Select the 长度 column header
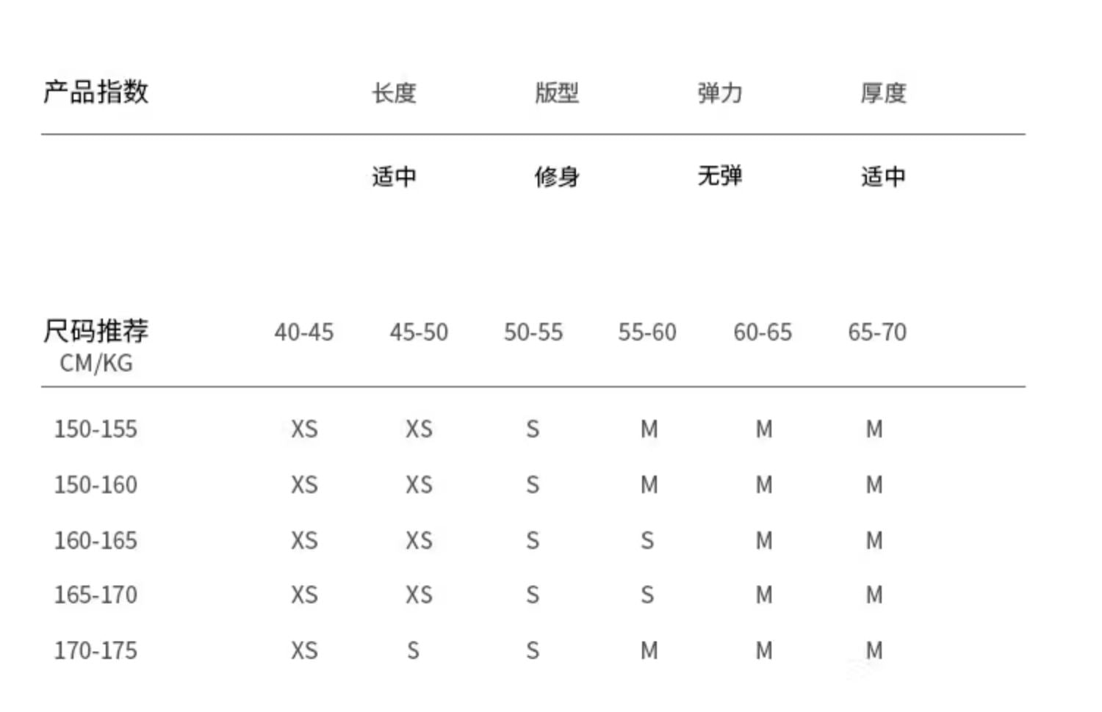The height and width of the screenshot is (712, 1102). click(x=394, y=93)
